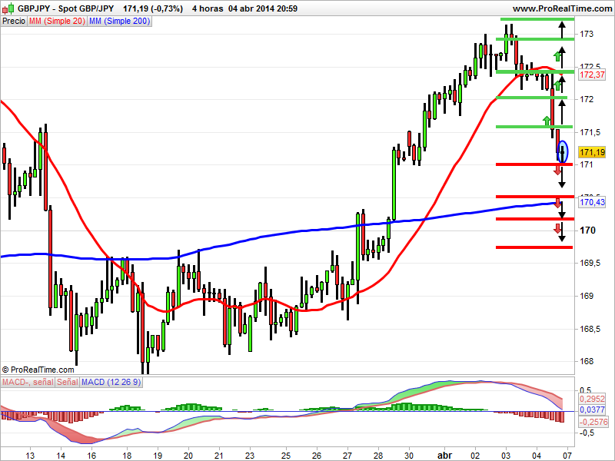Click the bold 170 price axis label

(x=588, y=230)
